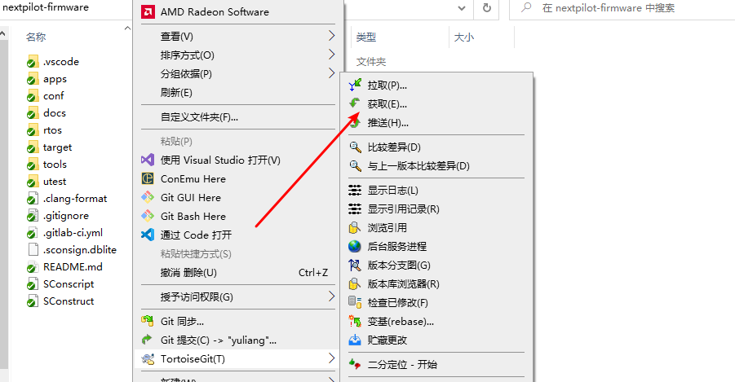Click the AMD Radeon Software logo icon
735x382 pixels.
click(x=148, y=11)
